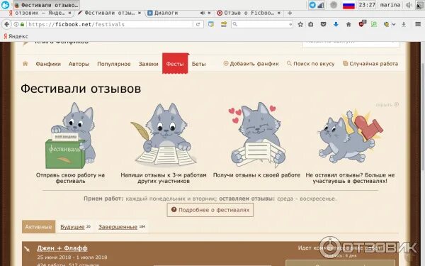Open the Telegram tray icon

pos(312,5)
